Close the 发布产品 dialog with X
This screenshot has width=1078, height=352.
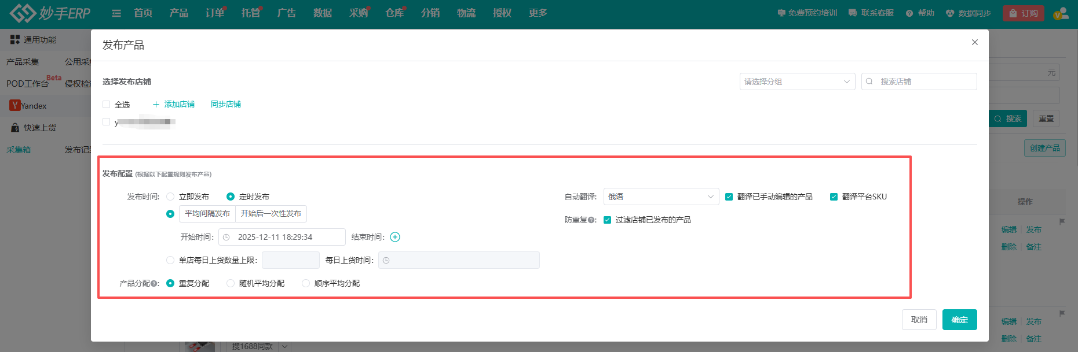pos(975,42)
